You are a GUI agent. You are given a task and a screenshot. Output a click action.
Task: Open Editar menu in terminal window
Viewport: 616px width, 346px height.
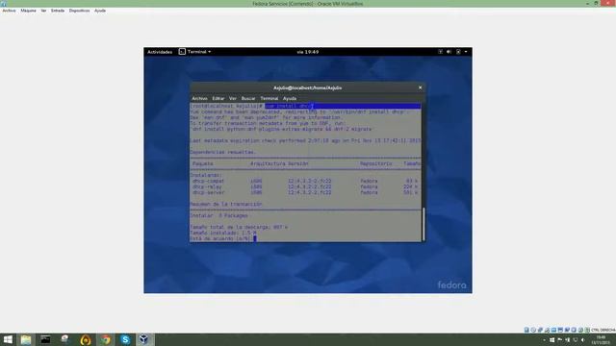218,98
